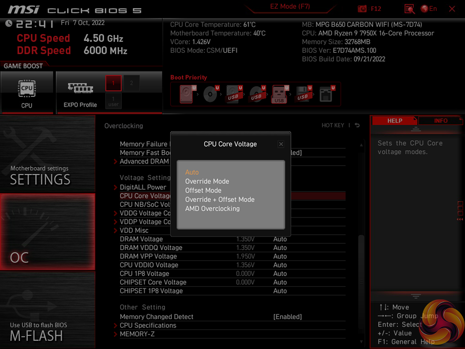Take a screenshot with the F12 camera icon
This screenshot has height=349, width=465.
click(362, 9)
